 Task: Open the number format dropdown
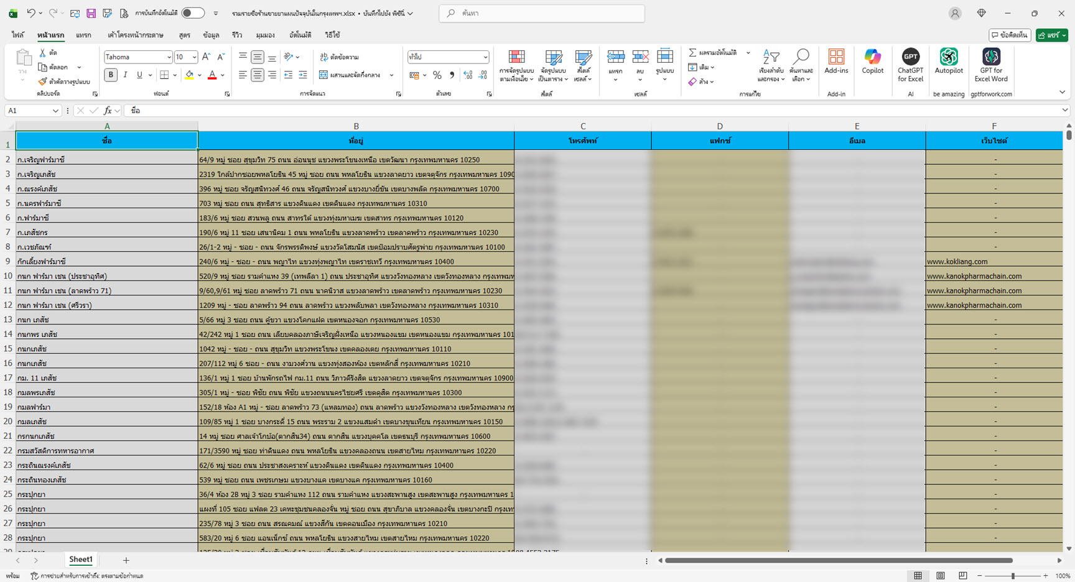(485, 57)
